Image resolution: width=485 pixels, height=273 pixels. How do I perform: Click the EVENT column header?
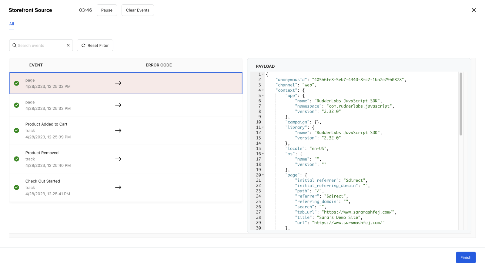36,65
